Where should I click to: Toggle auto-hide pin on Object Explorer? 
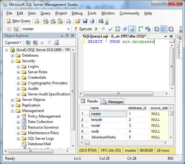67,36
